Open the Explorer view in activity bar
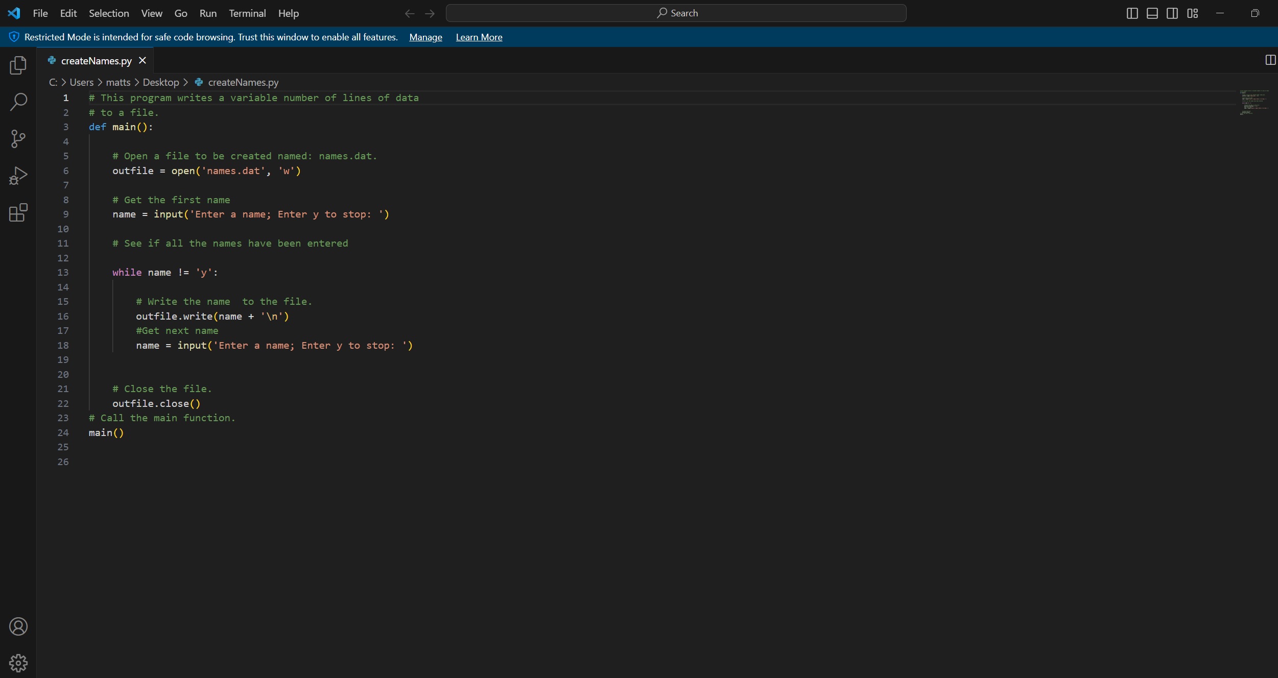The width and height of the screenshot is (1278, 678). (18, 65)
